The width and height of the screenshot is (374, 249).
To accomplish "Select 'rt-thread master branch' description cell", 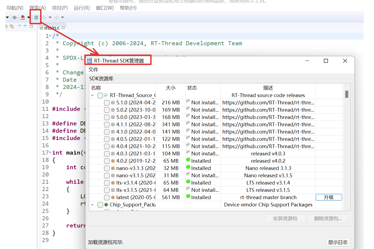I will (268, 197).
